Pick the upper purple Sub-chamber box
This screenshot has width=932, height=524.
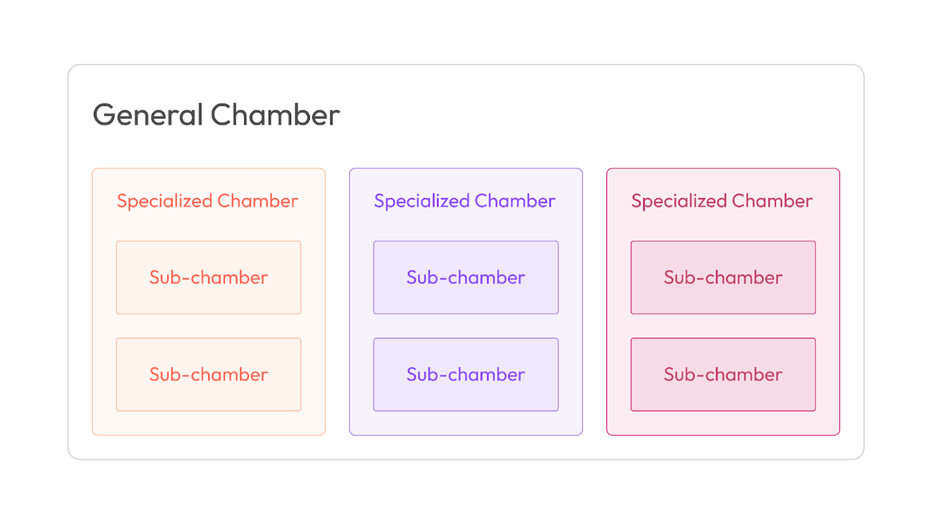click(x=466, y=277)
